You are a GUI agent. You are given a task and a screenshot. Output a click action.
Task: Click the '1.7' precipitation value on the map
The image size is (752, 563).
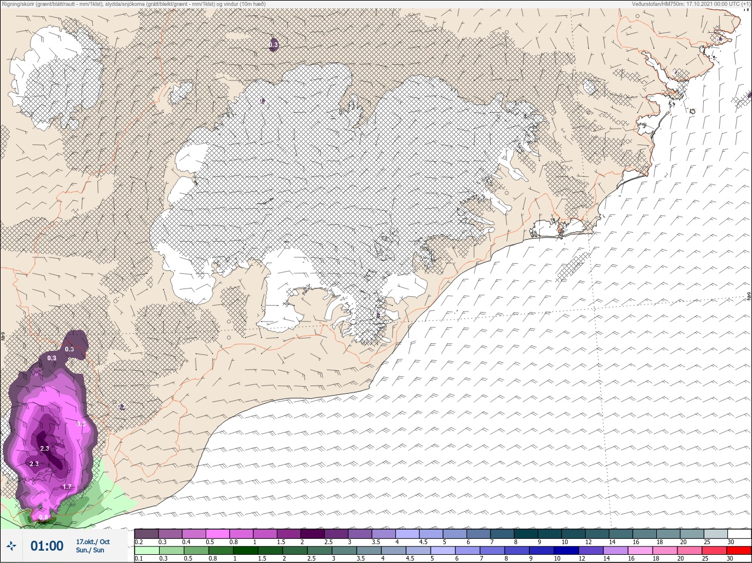67,487
